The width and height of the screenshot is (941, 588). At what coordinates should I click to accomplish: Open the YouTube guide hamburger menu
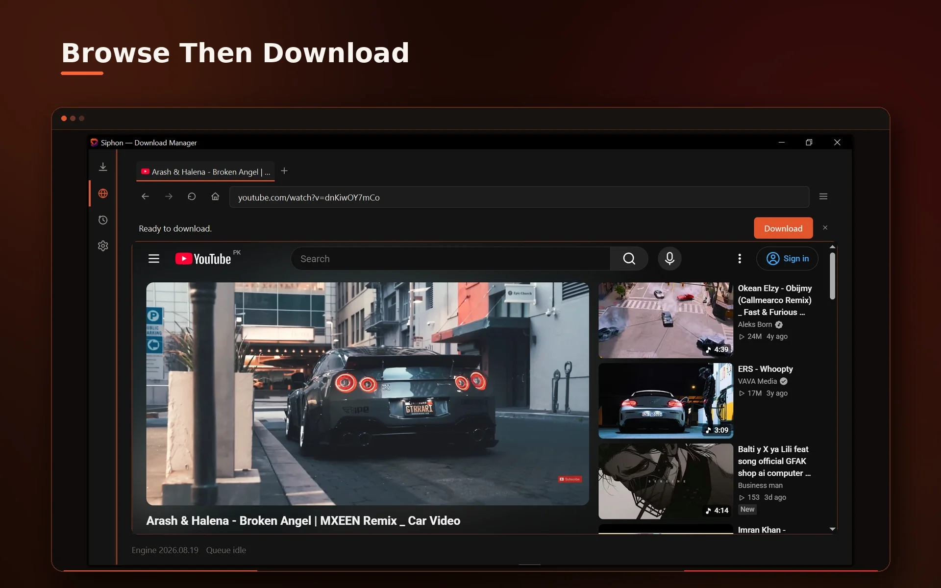point(154,259)
